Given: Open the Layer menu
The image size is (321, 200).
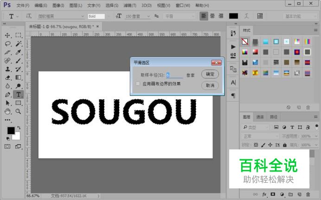Looking at the screenshot, I should 76,6.
